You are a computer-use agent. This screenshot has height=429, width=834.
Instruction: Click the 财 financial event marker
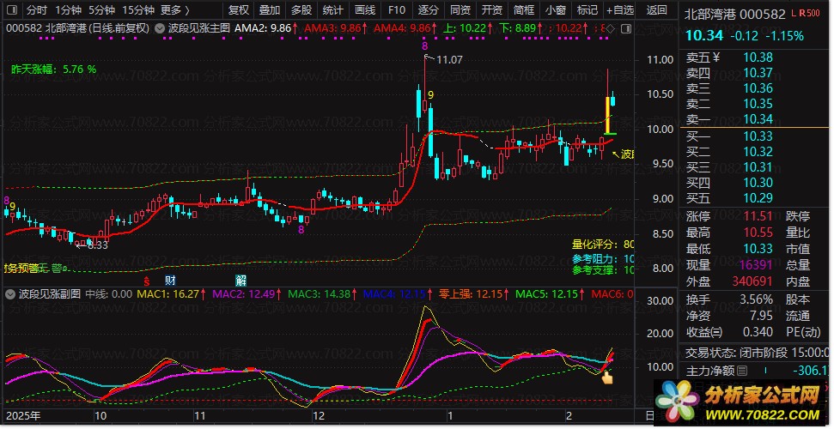170,281
